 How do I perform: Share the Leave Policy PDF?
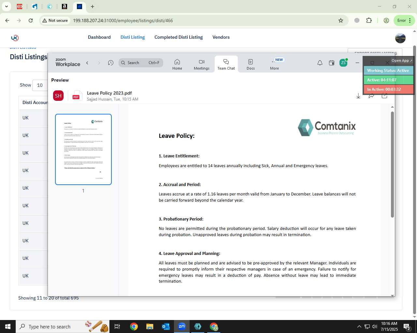[x=371, y=96]
